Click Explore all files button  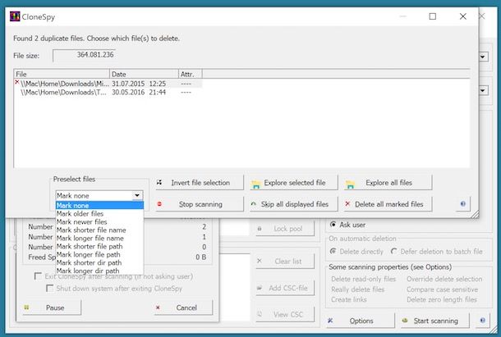(388, 183)
